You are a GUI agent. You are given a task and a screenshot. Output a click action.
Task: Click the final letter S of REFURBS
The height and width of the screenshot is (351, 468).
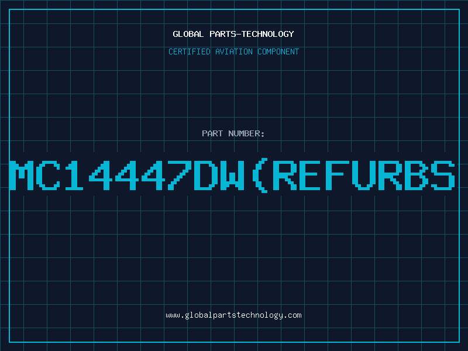click(444, 175)
